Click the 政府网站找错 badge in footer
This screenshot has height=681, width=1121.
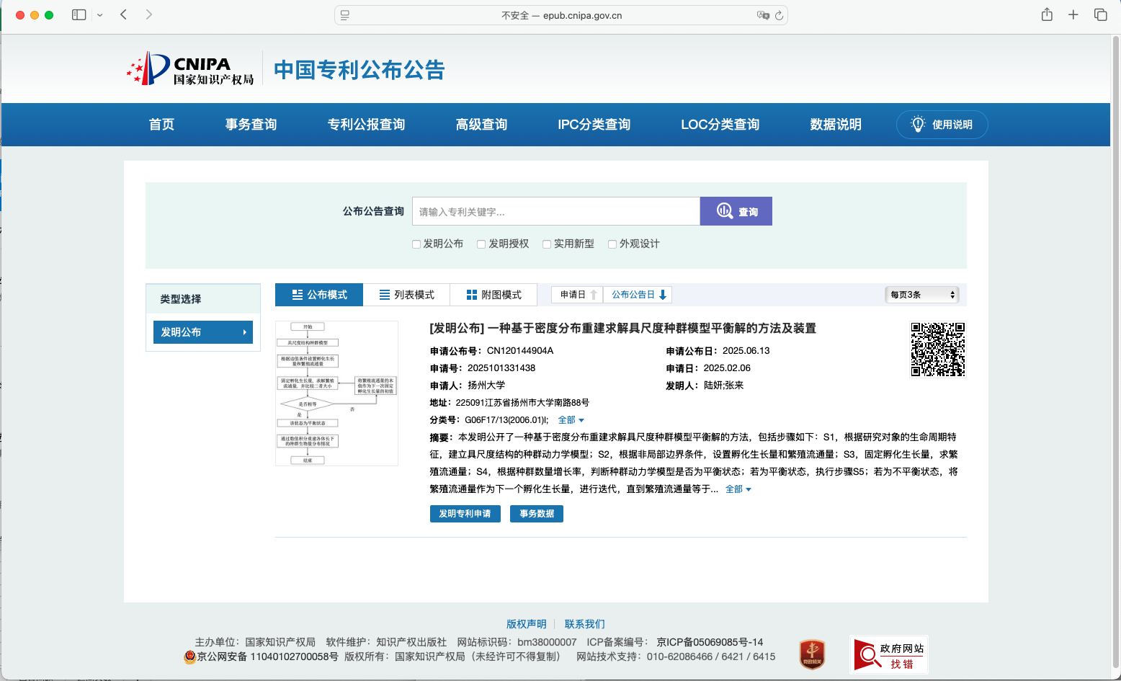coord(888,654)
